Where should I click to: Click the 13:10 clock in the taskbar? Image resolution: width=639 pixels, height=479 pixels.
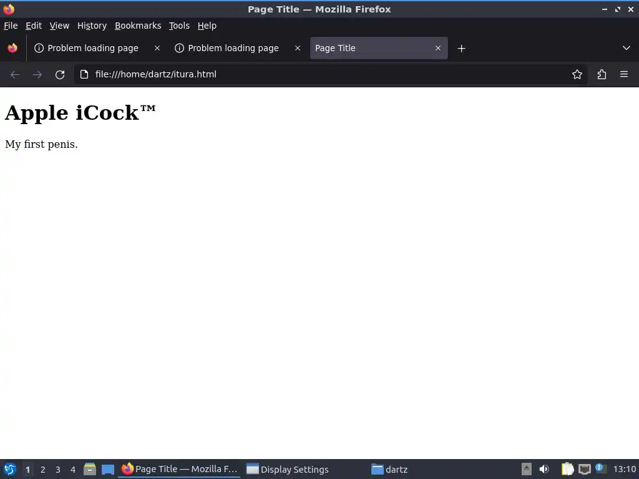click(x=625, y=469)
